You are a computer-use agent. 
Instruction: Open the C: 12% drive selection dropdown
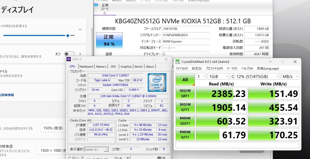[255, 76]
